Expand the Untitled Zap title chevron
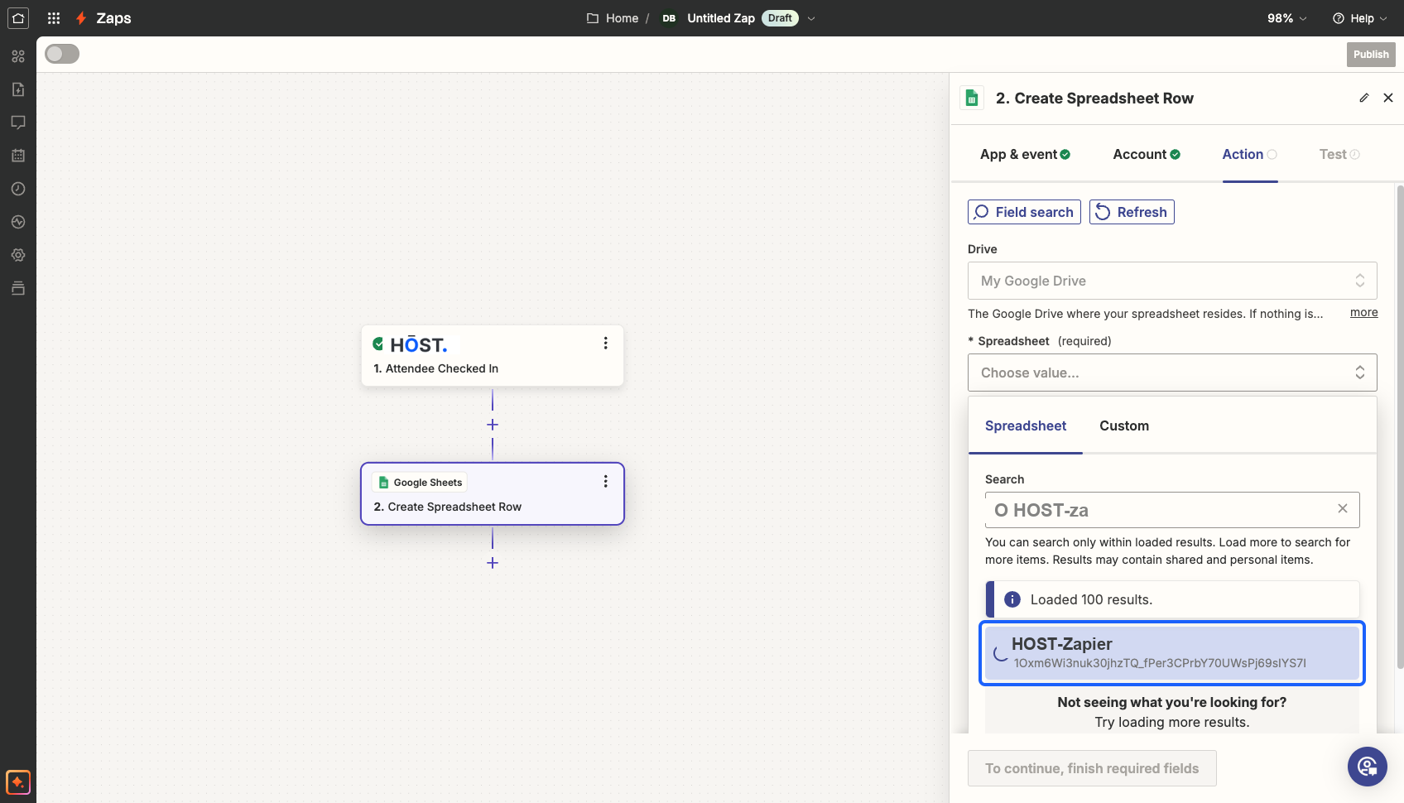 (x=811, y=18)
